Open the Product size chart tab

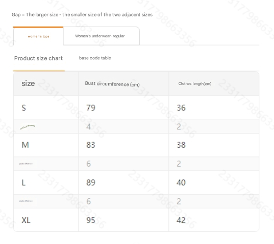pyautogui.click(x=38, y=58)
